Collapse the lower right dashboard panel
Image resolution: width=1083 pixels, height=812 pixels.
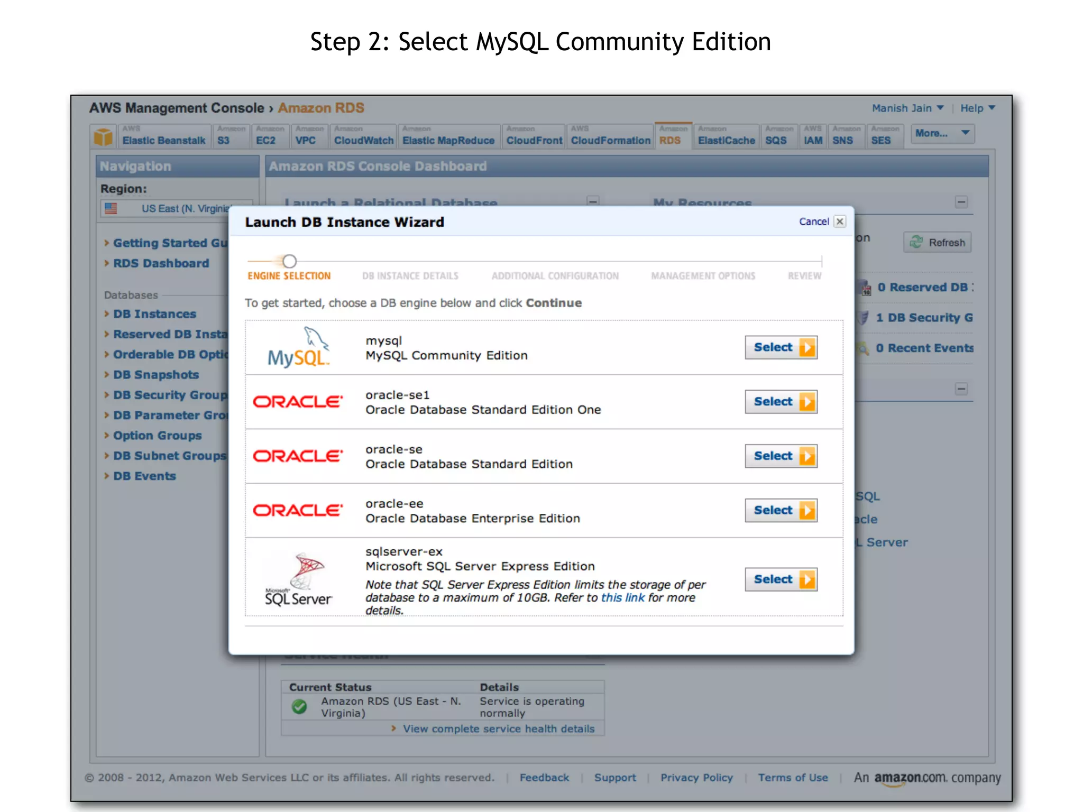pyautogui.click(x=961, y=389)
